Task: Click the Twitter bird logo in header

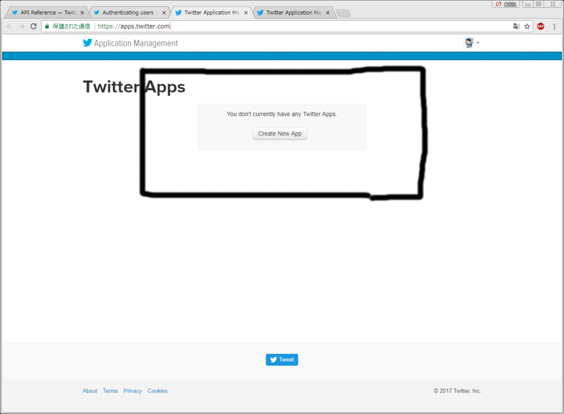Action: [88, 43]
